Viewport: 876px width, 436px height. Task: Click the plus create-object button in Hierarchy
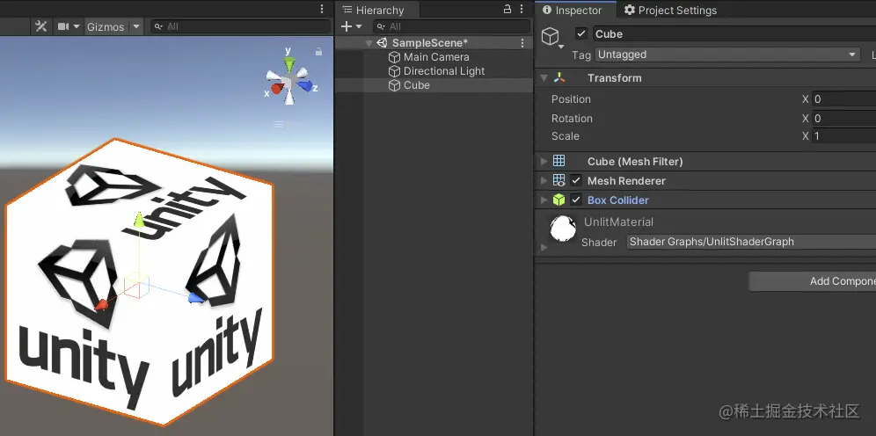click(x=346, y=26)
